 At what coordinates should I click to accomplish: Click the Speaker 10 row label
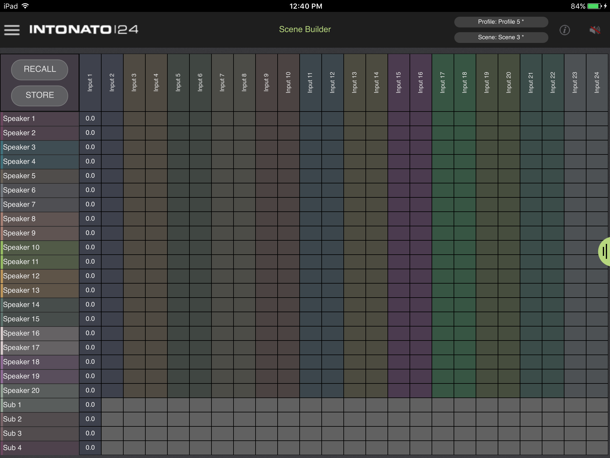pyautogui.click(x=40, y=247)
